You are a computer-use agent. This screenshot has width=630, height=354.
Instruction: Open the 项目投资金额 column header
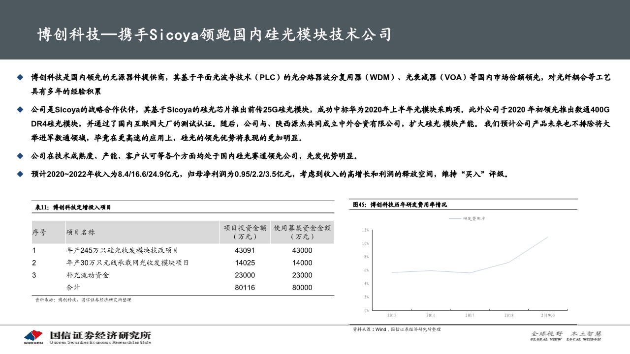pyautogui.click(x=244, y=231)
